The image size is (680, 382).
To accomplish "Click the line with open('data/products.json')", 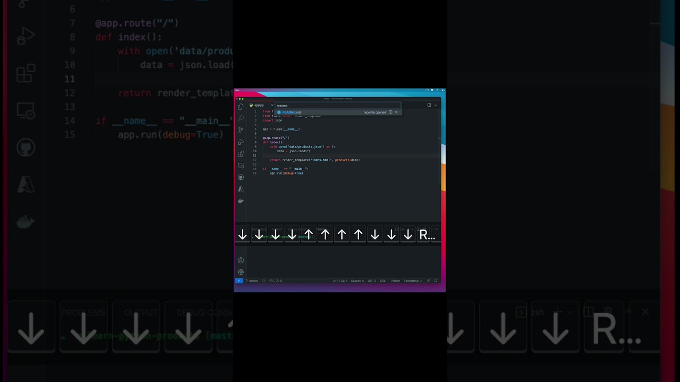I will 302,146.
